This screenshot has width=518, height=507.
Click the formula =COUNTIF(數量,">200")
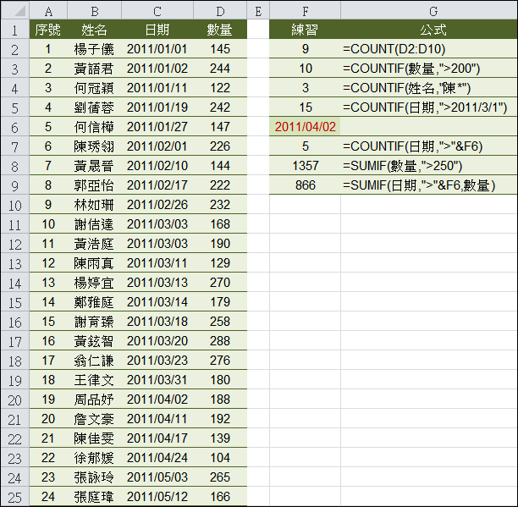pos(429,69)
